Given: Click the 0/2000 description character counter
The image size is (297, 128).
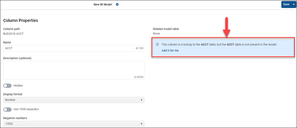Looking at the screenshot, I should pyautogui.click(x=138, y=77).
